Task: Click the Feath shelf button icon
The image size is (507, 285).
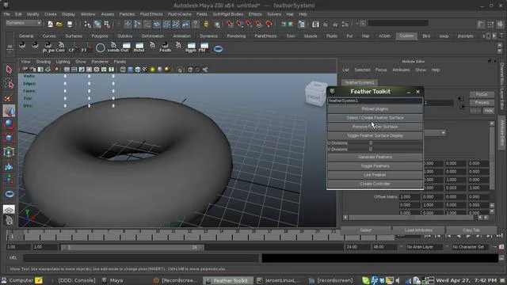Action: point(166,47)
